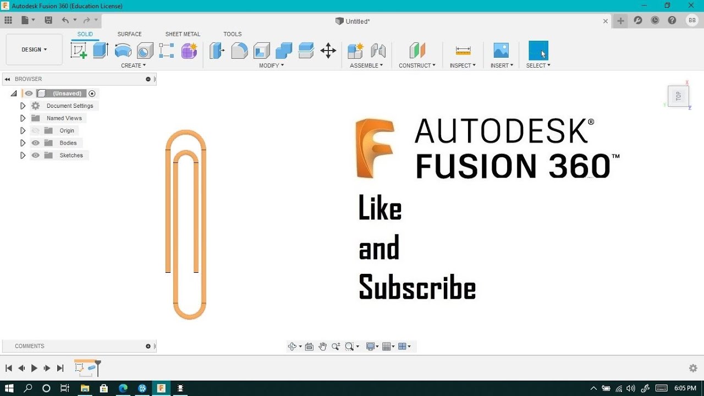The image size is (704, 396).
Task: Open the Insert dropdown menu
Action: click(x=502, y=65)
